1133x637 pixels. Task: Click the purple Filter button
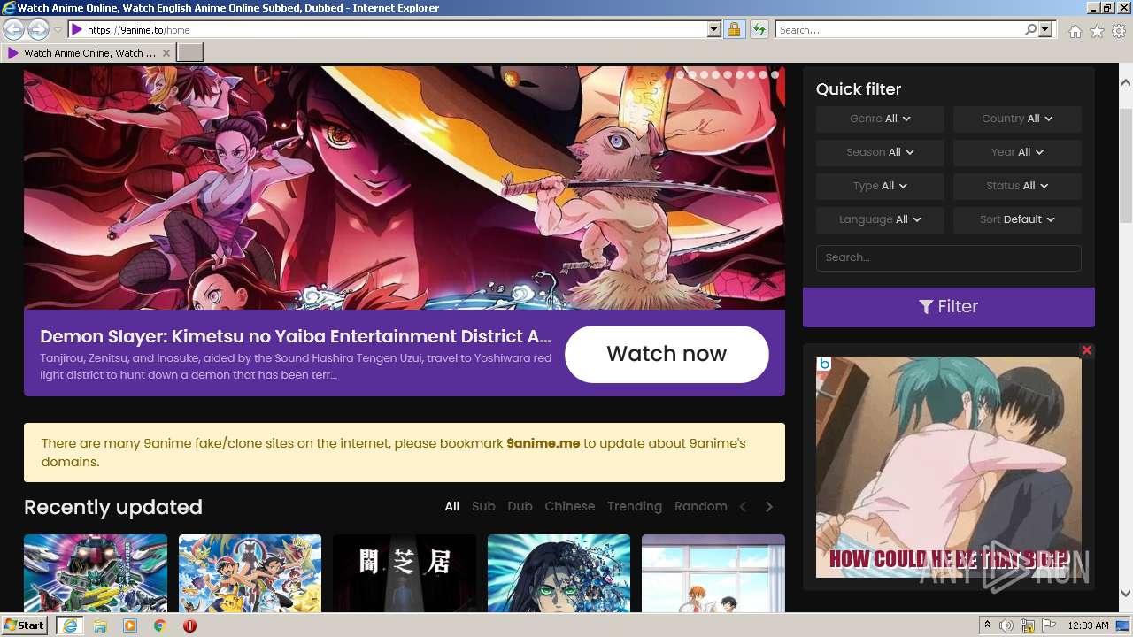pyautogui.click(x=949, y=307)
